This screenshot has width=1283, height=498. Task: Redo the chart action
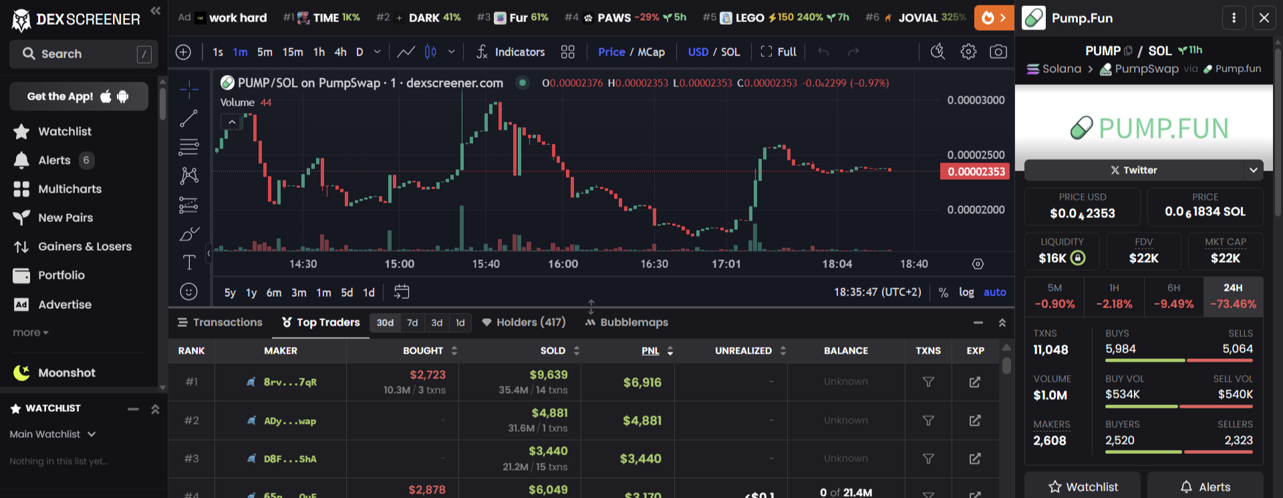coord(853,52)
